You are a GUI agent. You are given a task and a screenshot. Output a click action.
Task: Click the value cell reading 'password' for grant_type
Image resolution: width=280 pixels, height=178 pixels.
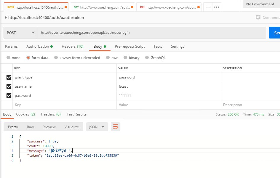(x=169, y=77)
